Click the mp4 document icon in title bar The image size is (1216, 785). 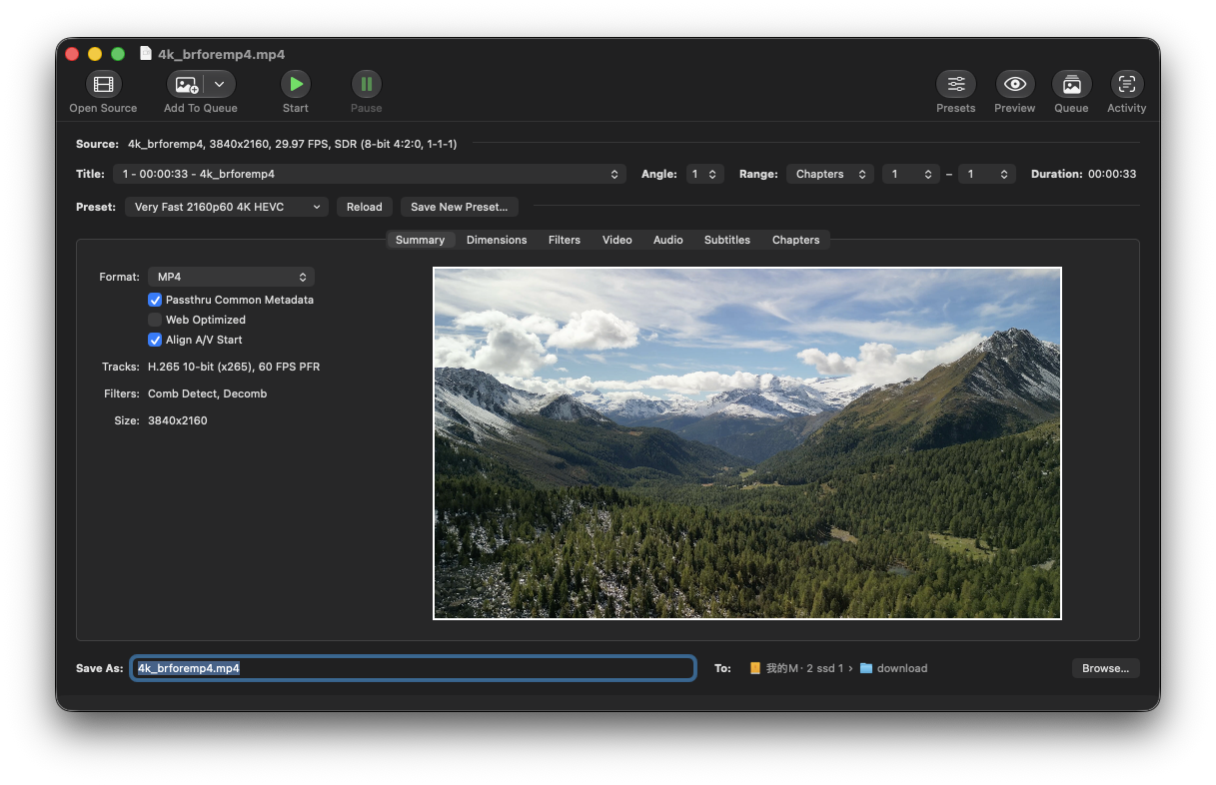click(146, 54)
